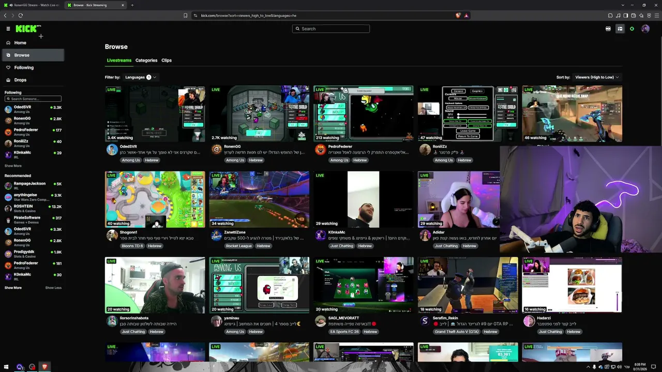Switch to the Clips tab
The width and height of the screenshot is (662, 372).
coord(167,60)
